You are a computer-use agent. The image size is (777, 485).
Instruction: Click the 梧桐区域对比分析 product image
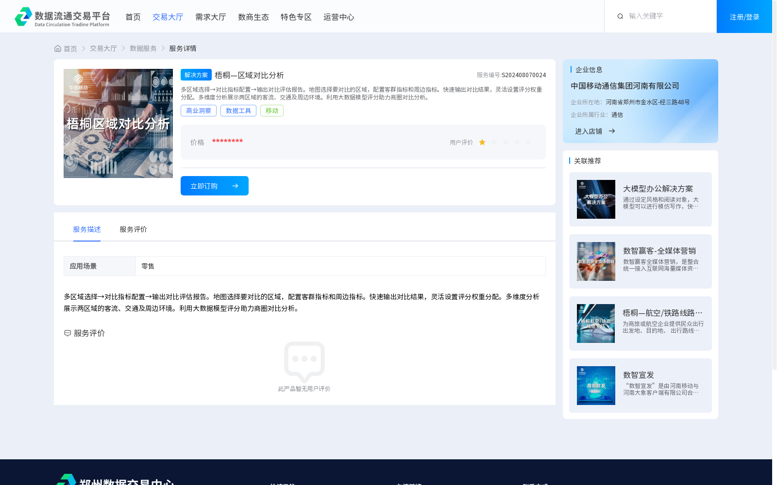click(x=118, y=123)
